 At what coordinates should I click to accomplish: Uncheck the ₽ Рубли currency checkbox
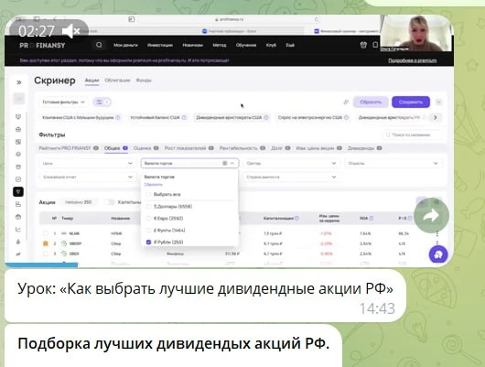click(x=148, y=242)
